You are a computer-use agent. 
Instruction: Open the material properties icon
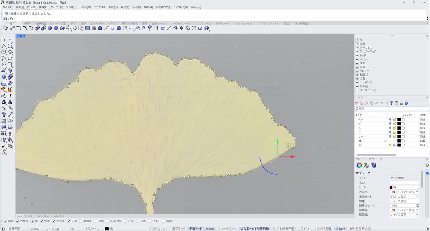(366, 165)
